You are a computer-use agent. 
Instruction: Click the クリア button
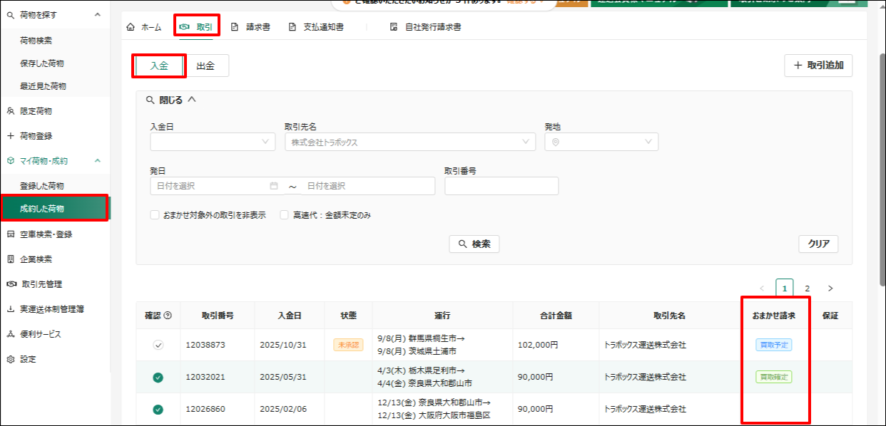click(818, 244)
